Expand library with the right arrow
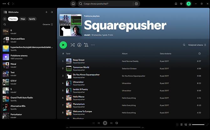210x130 pixels. [52, 12]
